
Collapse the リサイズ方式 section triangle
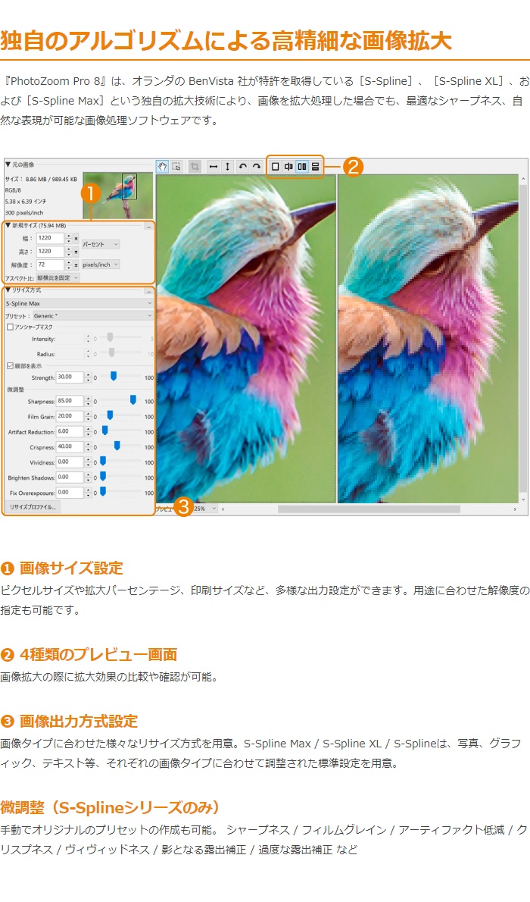pyautogui.click(x=8, y=290)
